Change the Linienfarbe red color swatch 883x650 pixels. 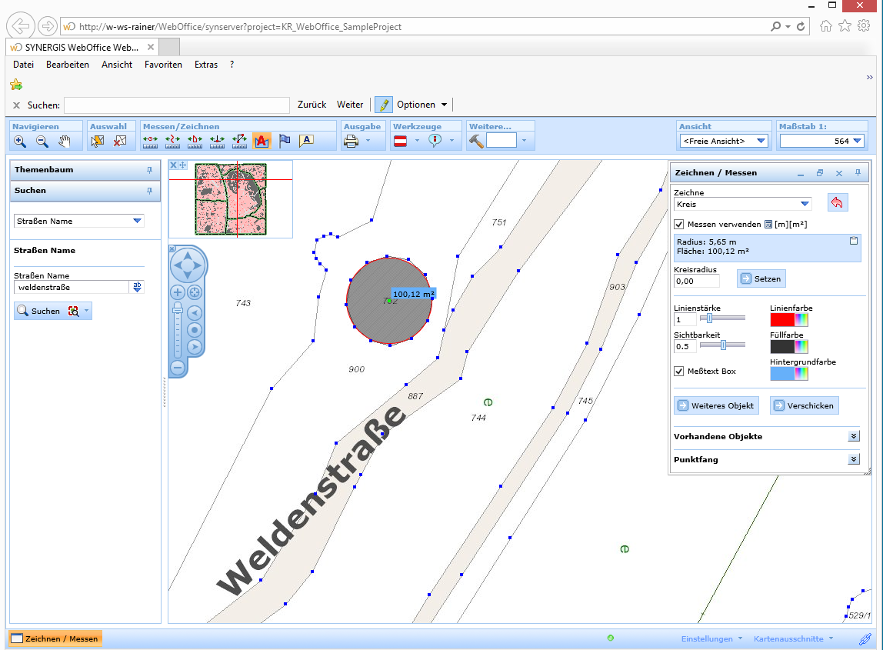pos(783,318)
